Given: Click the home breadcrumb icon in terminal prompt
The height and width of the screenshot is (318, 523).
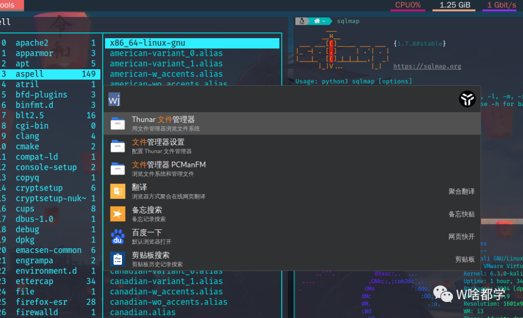Looking at the screenshot, I should 317,21.
